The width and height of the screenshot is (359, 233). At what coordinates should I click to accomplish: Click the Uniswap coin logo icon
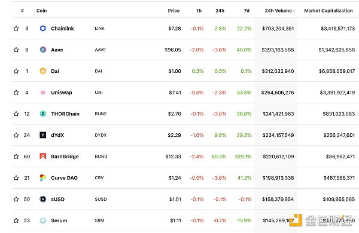point(43,93)
